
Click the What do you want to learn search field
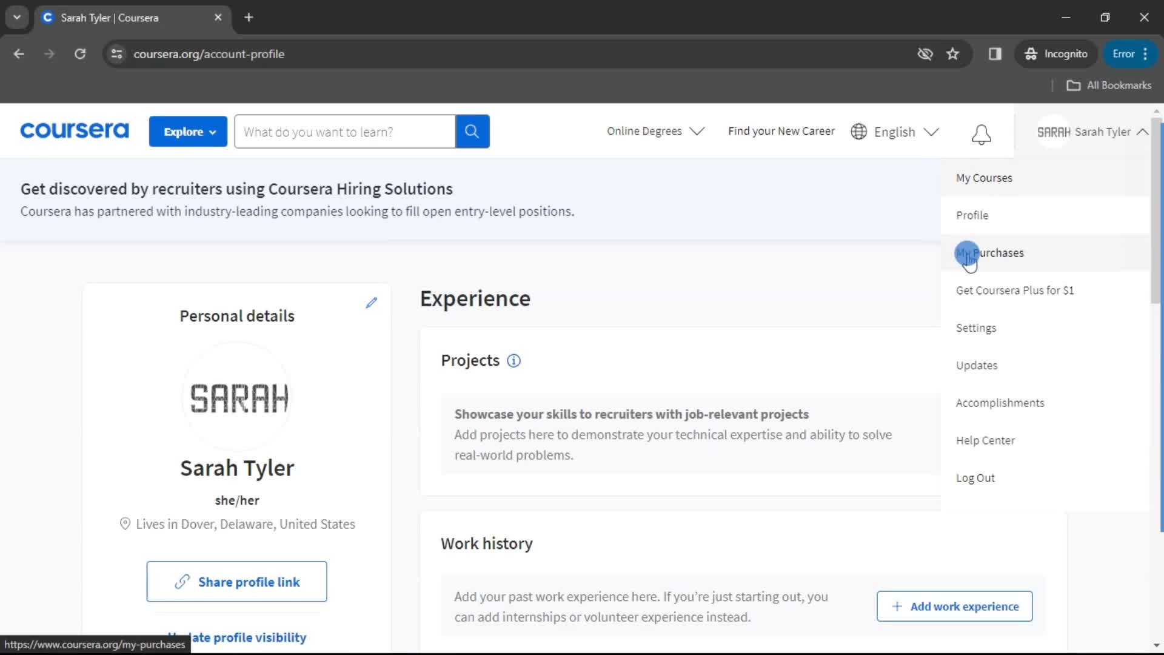click(346, 131)
